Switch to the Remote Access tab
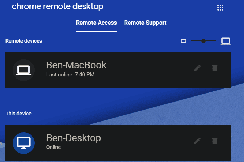This screenshot has height=162, width=244. (x=97, y=23)
